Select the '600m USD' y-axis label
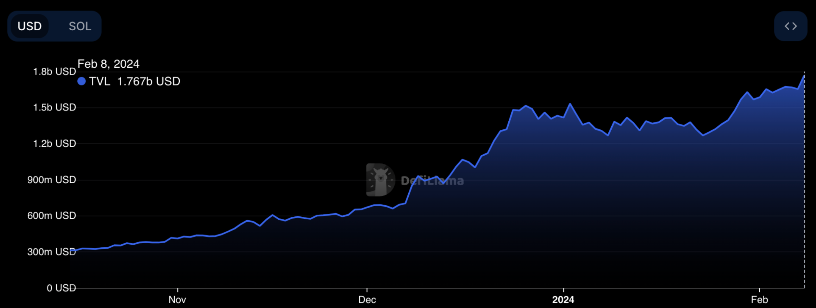816x308 pixels. [52, 216]
